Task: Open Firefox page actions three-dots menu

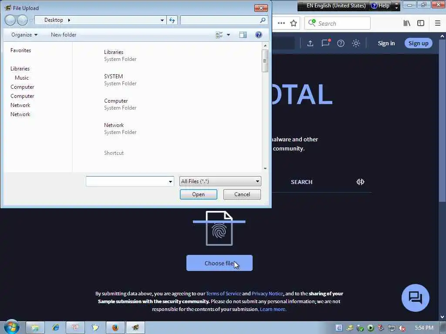Action: pyautogui.click(x=281, y=23)
